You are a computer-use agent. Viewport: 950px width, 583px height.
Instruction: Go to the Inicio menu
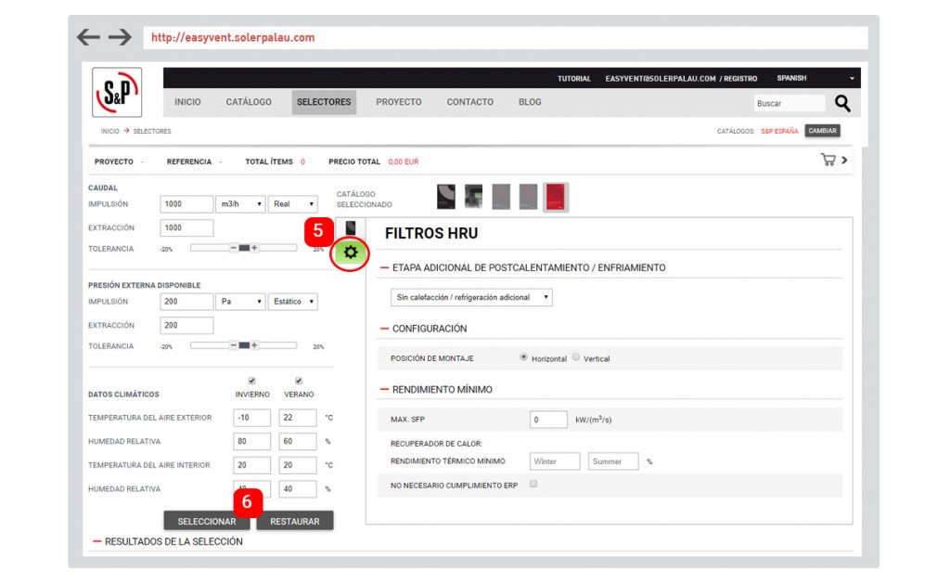(187, 102)
